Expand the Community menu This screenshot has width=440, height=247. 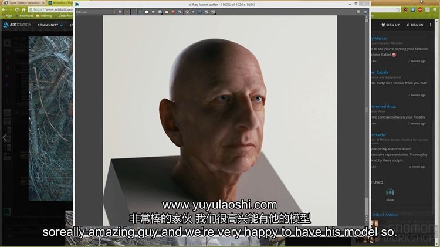(50, 25)
